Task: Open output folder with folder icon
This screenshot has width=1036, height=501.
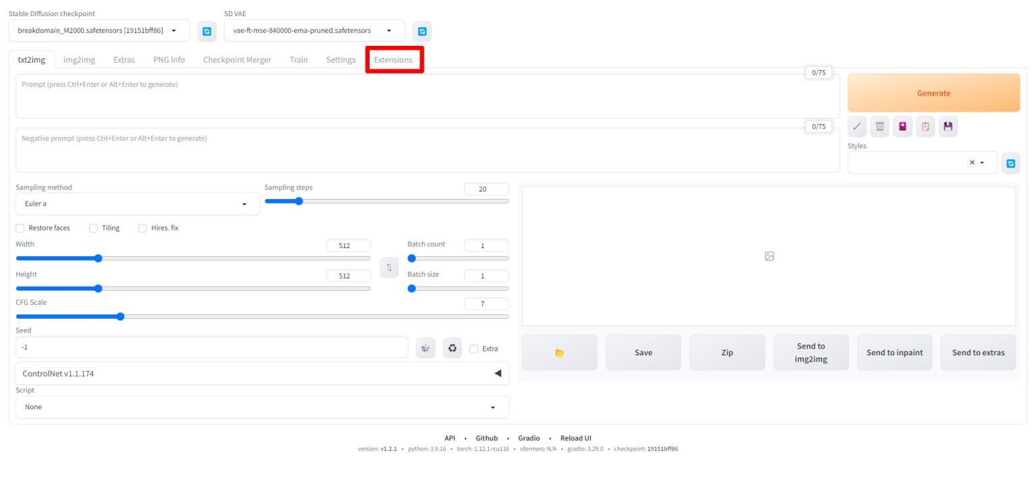Action: 559,353
